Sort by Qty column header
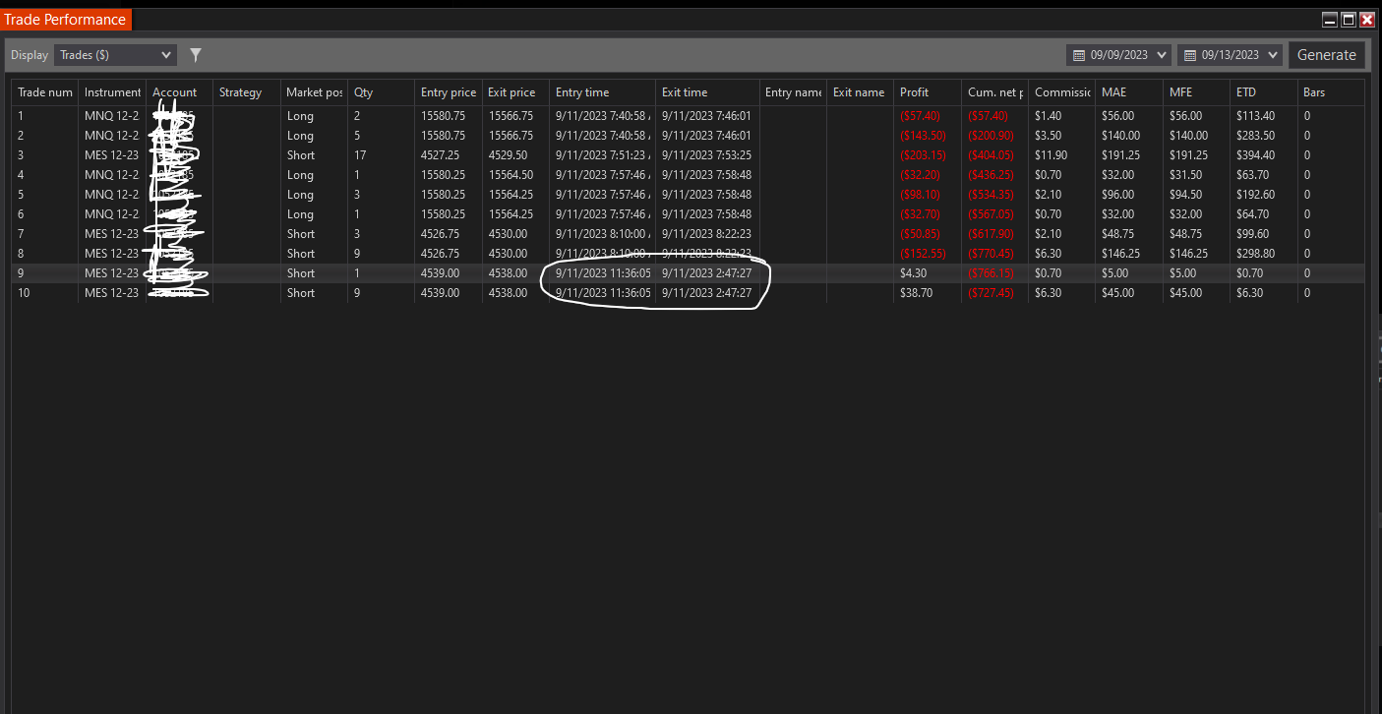1382x714 pixels. pos(382,92)
